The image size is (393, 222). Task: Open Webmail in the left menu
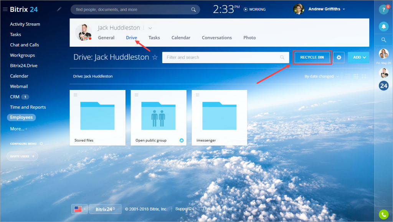pos(19,86)
